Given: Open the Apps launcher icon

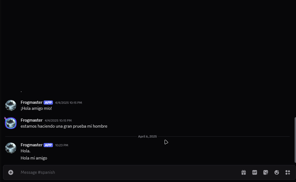Looking at the screenshot, I should [x=288, y=172].
